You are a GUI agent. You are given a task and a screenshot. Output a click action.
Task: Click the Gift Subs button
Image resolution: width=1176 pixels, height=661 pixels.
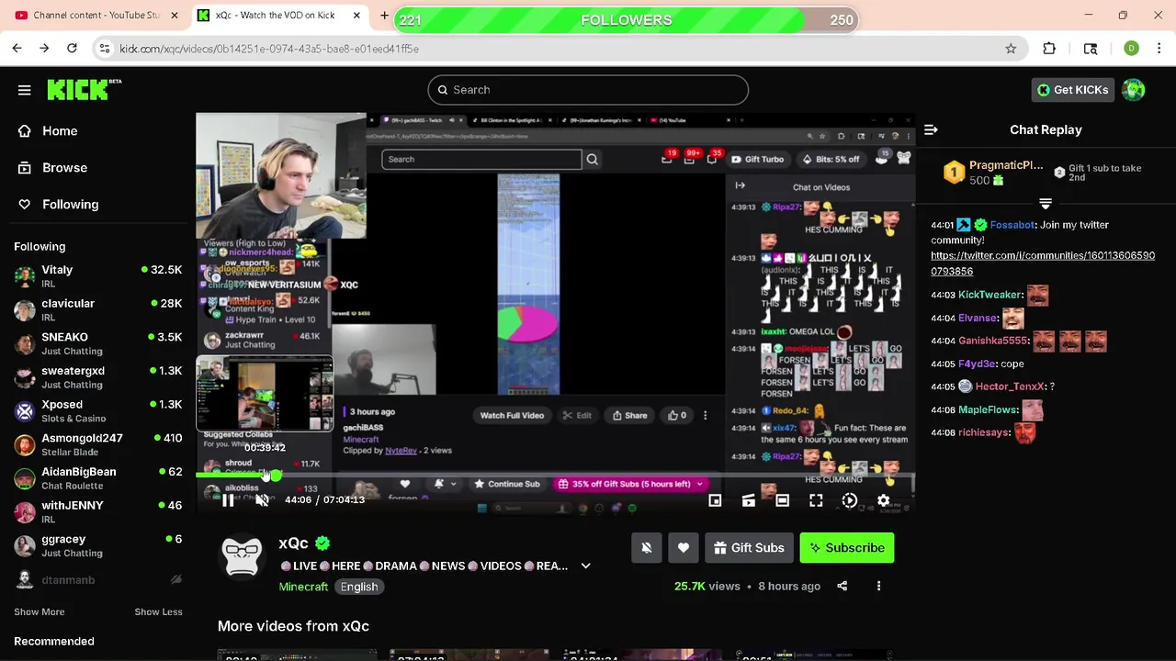749,548
